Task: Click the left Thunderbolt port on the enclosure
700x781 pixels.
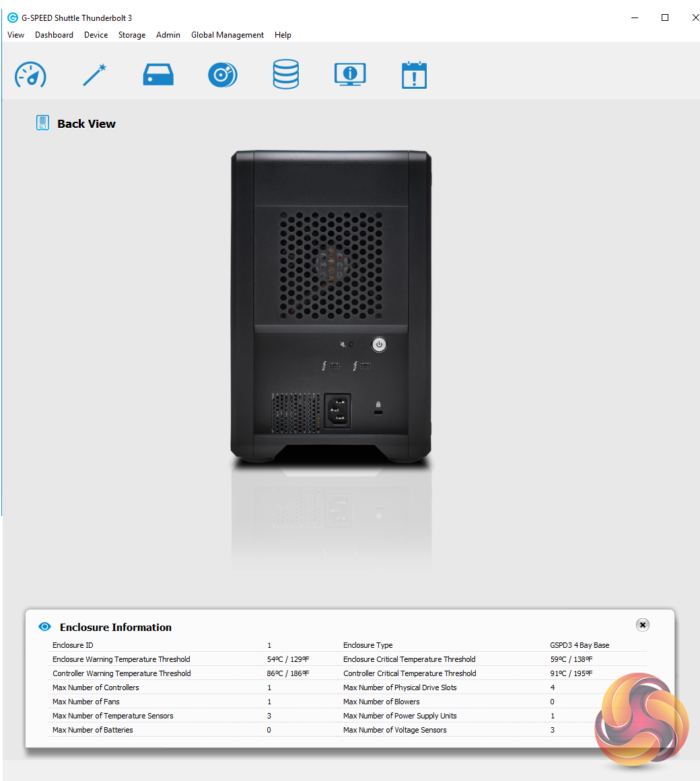Action: point(335,366)
